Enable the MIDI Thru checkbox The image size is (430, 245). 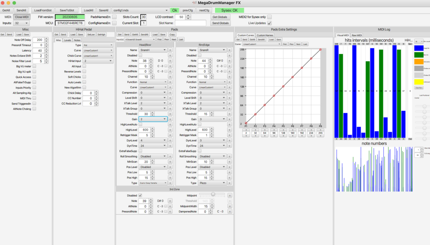pyautogui.click(x=34, y=98)
